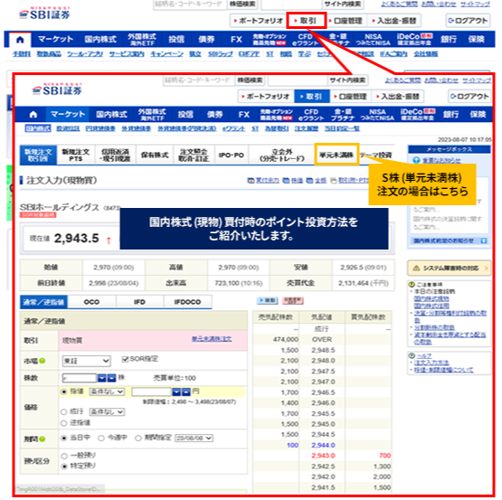
Task: Open the 東証 market dropdown
Action: coord(86,361)
